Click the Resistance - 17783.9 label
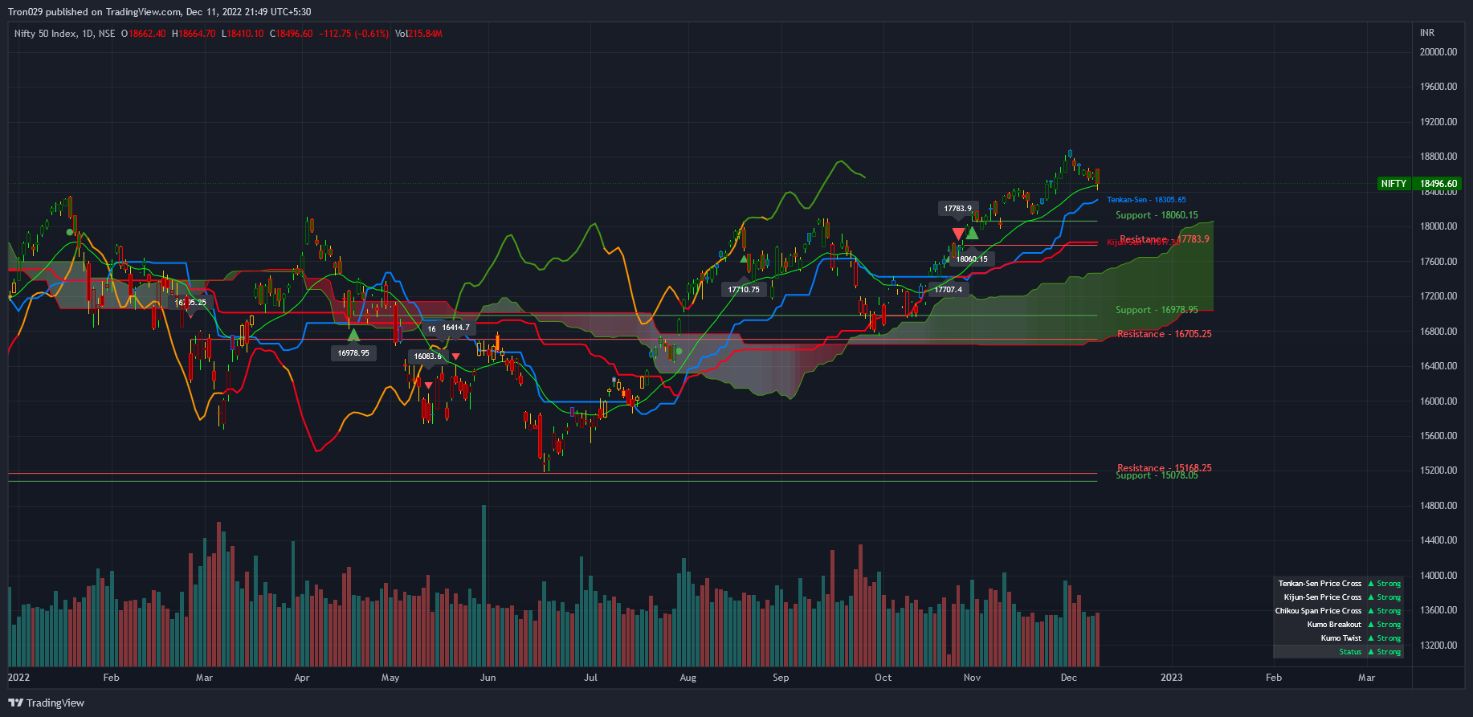Image resolution: width=1473 pixels, height=717 pixels. pos(1165,239)
